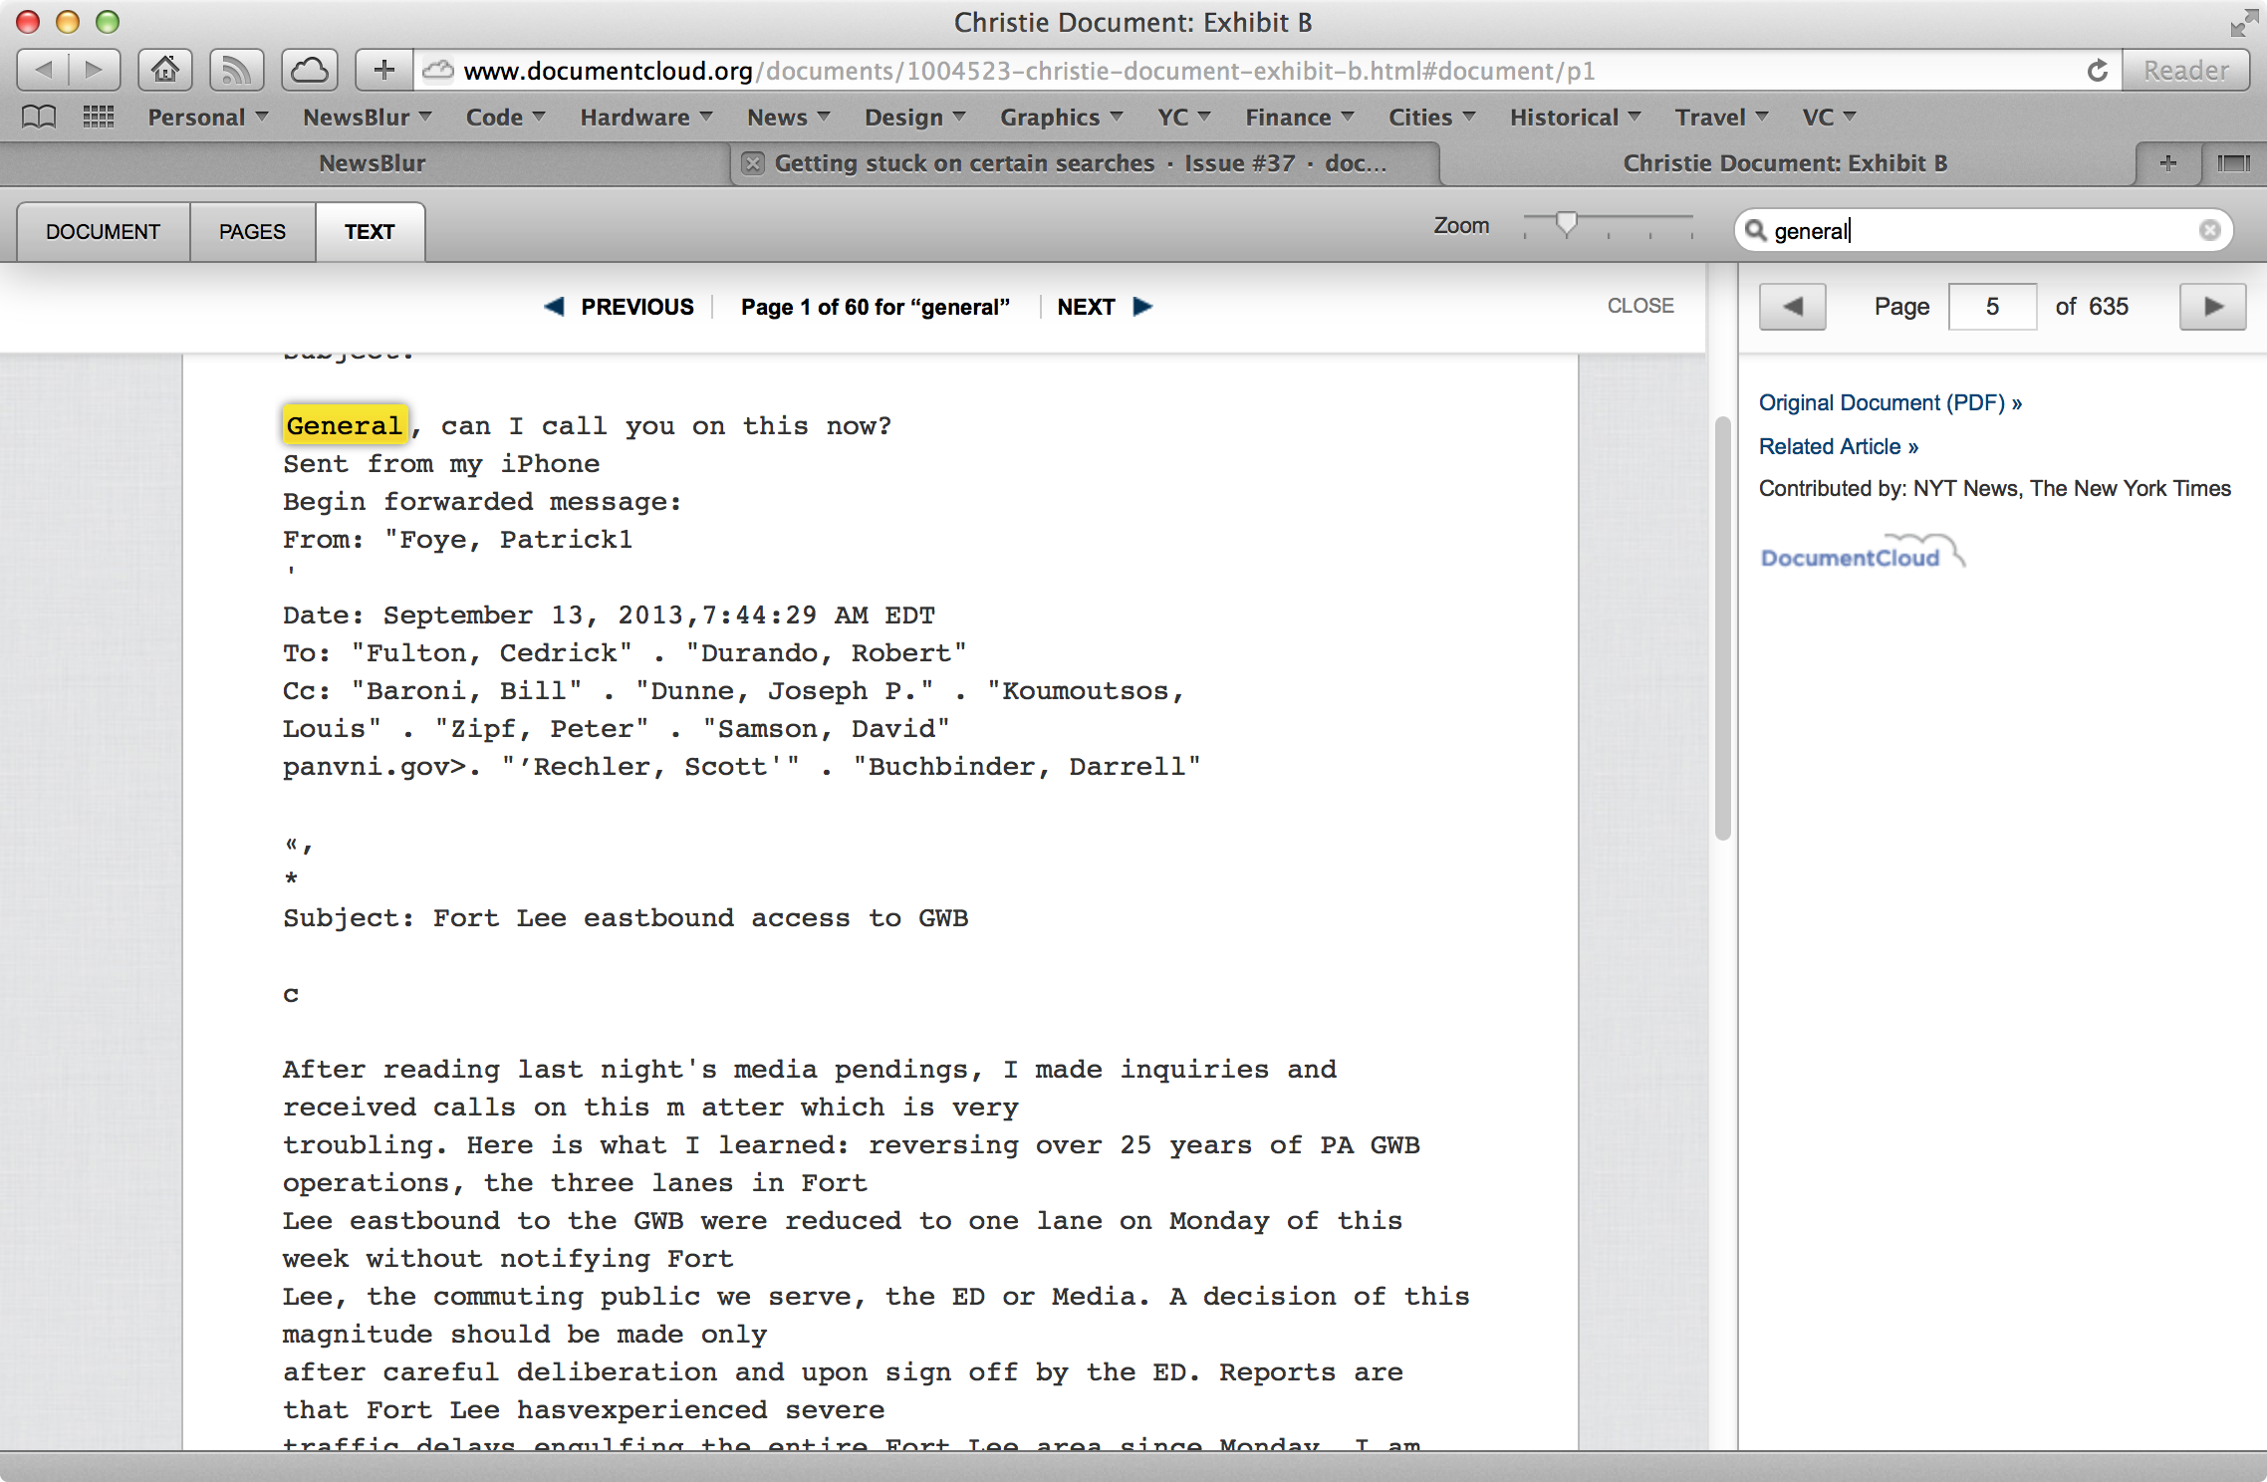
Task: Expand the News bookmarks folder
Action: coord(789,118)
